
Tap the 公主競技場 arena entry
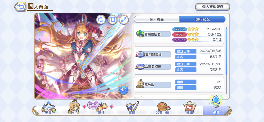tap(153, 67)
